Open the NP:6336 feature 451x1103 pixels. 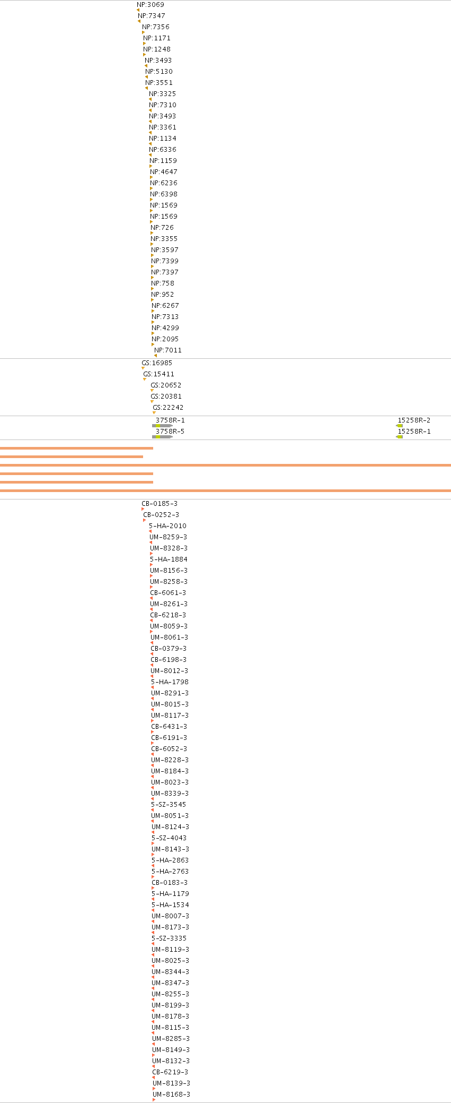click(x=163, y=150)
